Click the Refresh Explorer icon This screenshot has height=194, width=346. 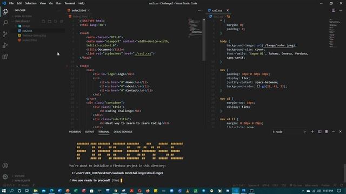(55, 22)
